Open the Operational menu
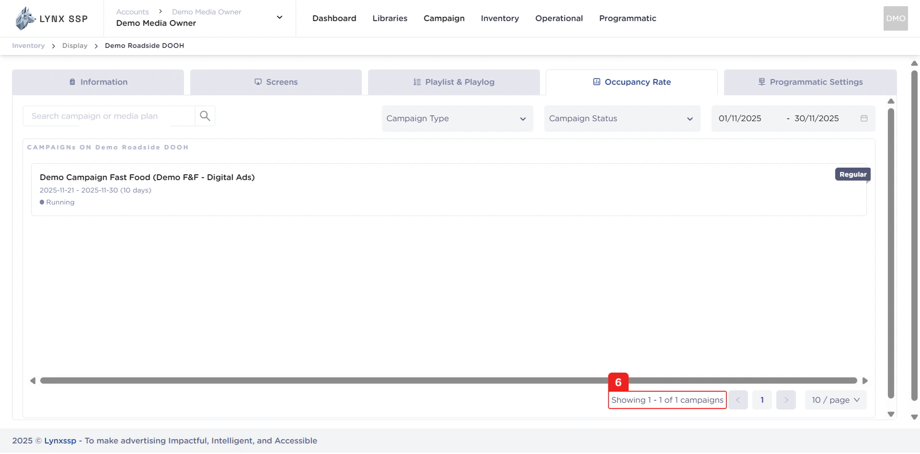Viewport: 920px width, 454px height. tap(559, 18)
